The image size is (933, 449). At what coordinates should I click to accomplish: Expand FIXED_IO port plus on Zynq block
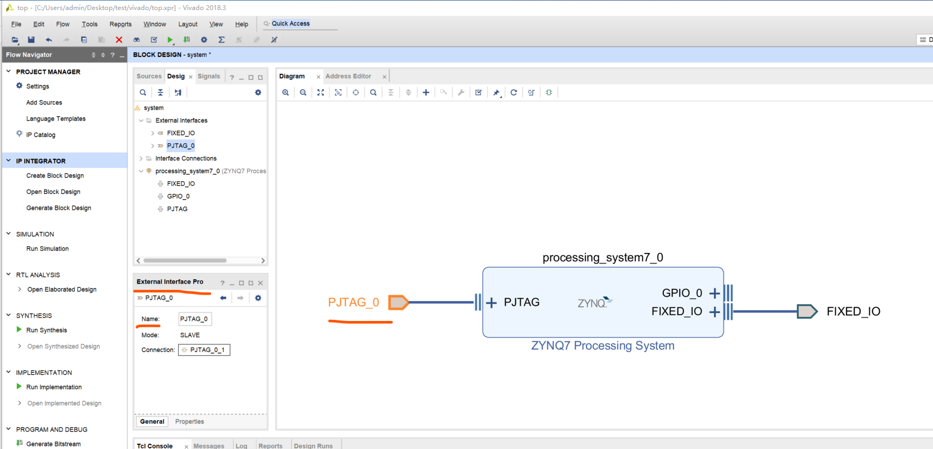coord(714,312)
